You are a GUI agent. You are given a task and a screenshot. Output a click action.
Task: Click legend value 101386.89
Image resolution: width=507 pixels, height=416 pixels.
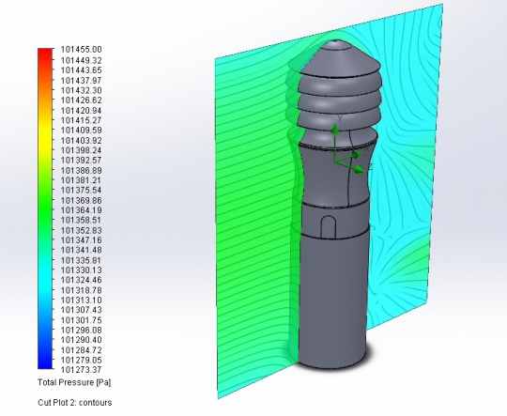point(81,170)
